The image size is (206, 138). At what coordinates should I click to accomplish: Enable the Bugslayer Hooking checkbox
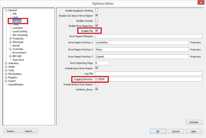pyautogui.click(x=97, y=10)
